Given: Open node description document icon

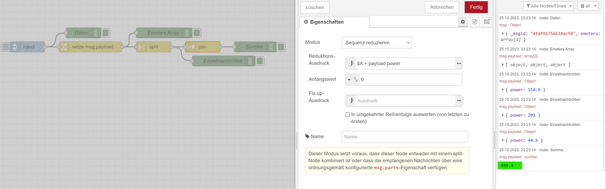Looking at the screenshot, I should click(x=475, y=22).
